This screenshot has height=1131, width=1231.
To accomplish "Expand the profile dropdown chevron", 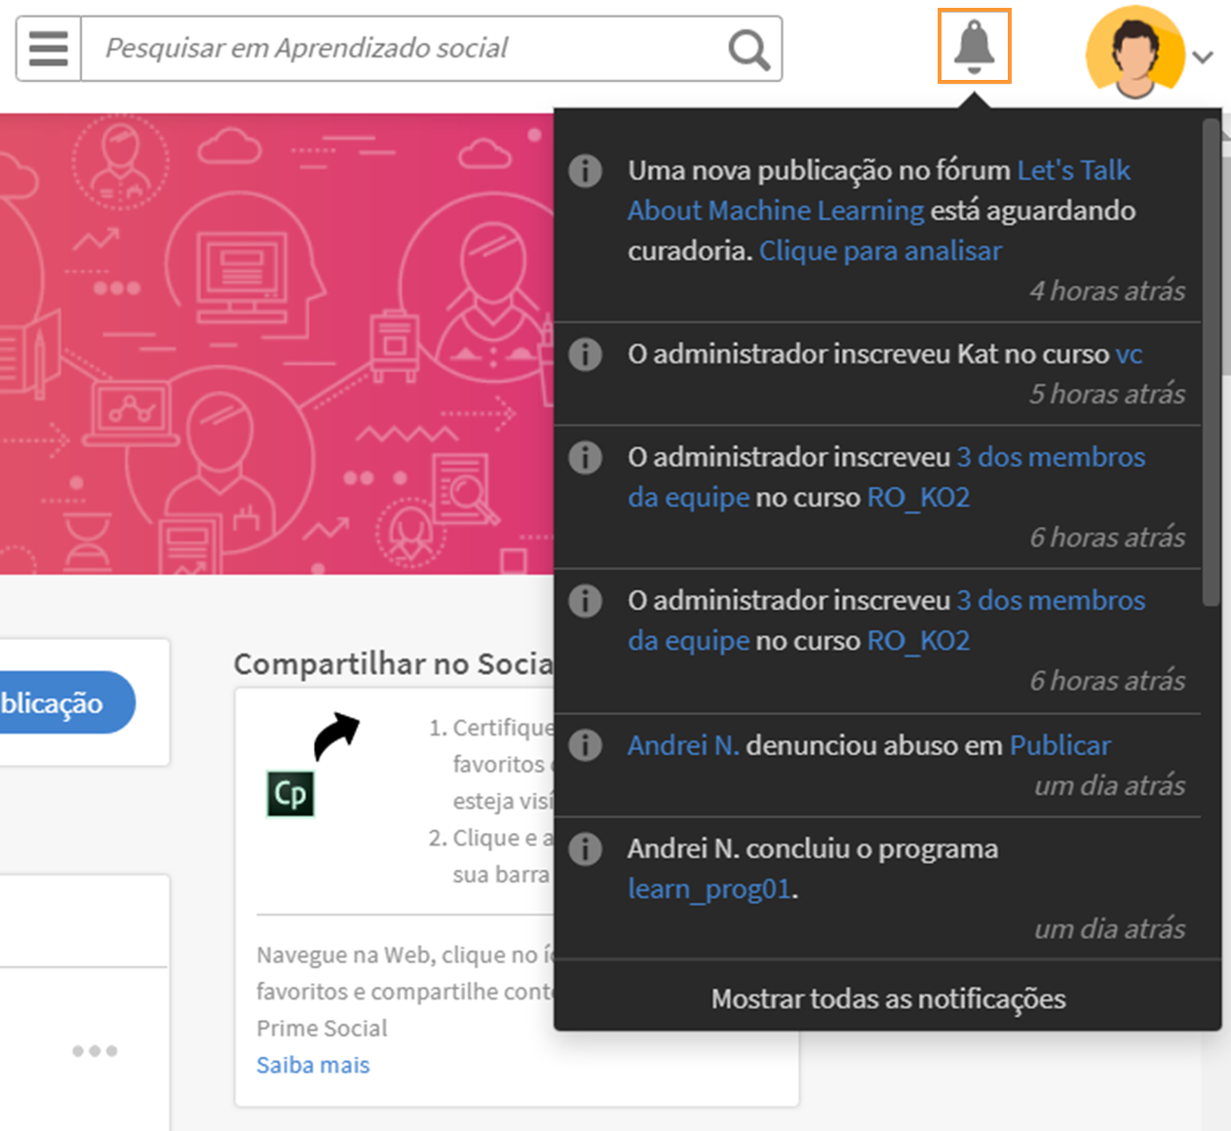I will coord(1203,57).
